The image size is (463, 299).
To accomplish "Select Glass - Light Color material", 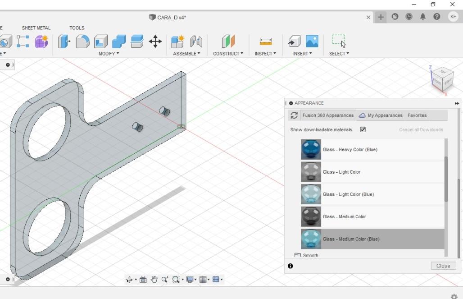I will [372, 172].
